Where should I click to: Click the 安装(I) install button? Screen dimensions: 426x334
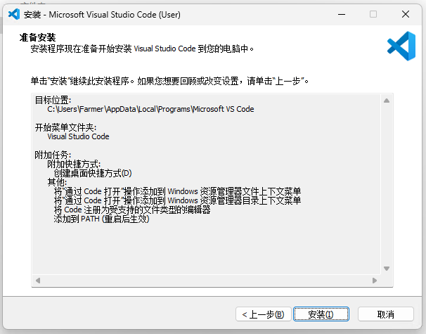click(321, 314)
